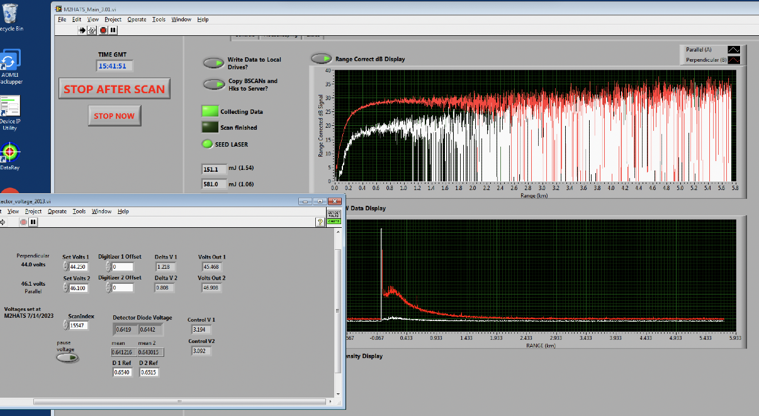
Task: Toggle Write Data to Local Drives switch
Action: point(214,63)
